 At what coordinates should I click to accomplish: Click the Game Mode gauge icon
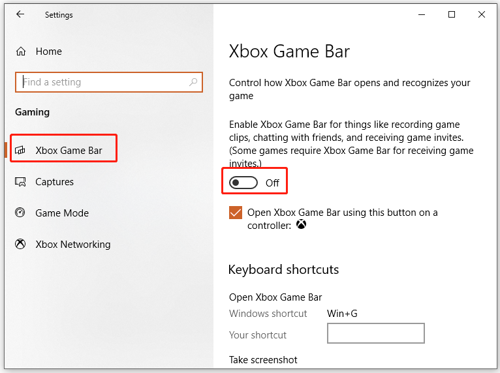(x=20, y=213)
